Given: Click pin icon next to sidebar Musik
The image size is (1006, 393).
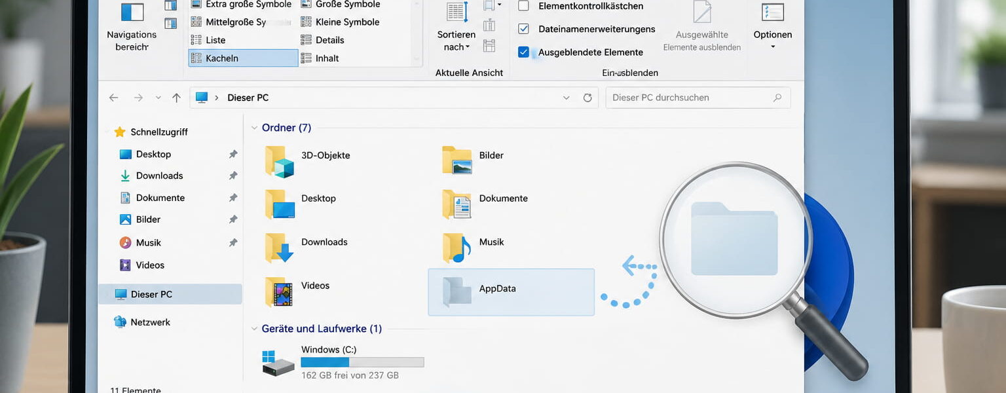Looking at the screenshot, I should pyautogui.click(x=233, y=242).
